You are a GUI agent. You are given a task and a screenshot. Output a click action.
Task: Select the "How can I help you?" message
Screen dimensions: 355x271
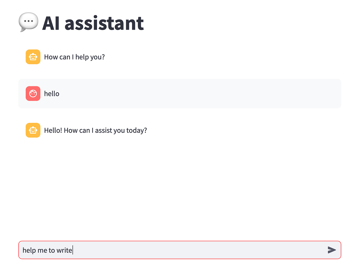[74, 57]
